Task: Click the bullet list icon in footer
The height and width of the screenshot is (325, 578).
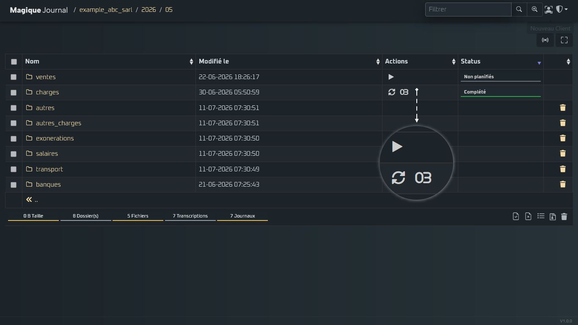Action: tap(541, 216)
